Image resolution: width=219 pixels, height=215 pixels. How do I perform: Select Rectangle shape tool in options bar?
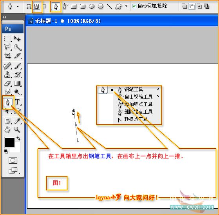click(x=74, y=6)
